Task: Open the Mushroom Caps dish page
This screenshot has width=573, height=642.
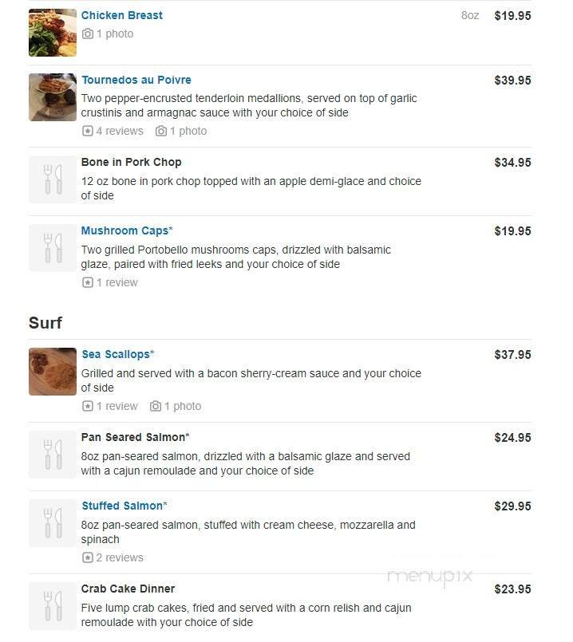Action: [125, 231]
